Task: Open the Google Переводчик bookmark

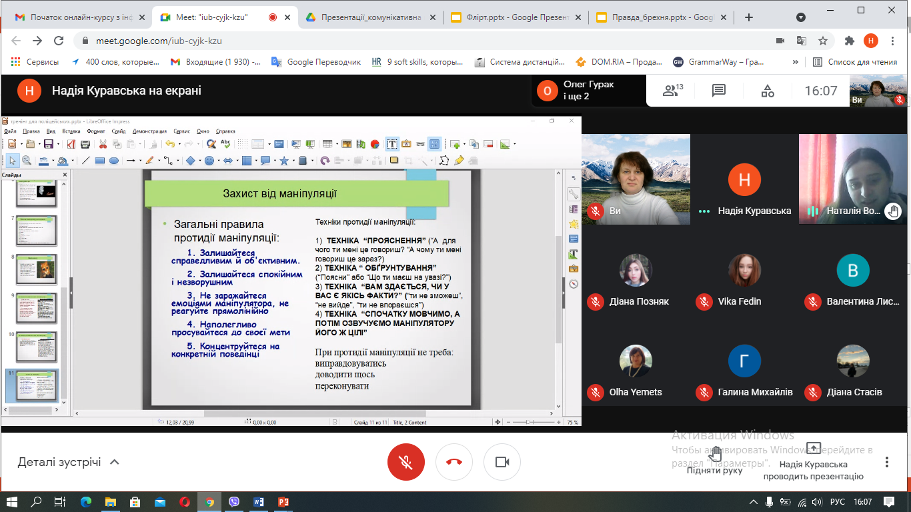Action: 316,62
